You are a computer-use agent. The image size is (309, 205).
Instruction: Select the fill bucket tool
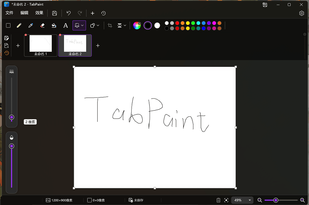(x=54, y=25)
